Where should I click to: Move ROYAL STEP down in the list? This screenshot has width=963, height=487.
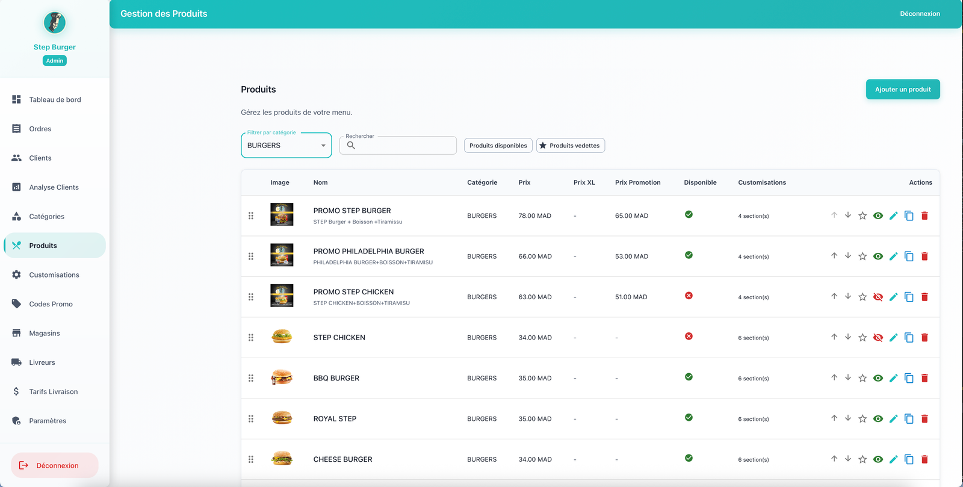coord(848,418)
